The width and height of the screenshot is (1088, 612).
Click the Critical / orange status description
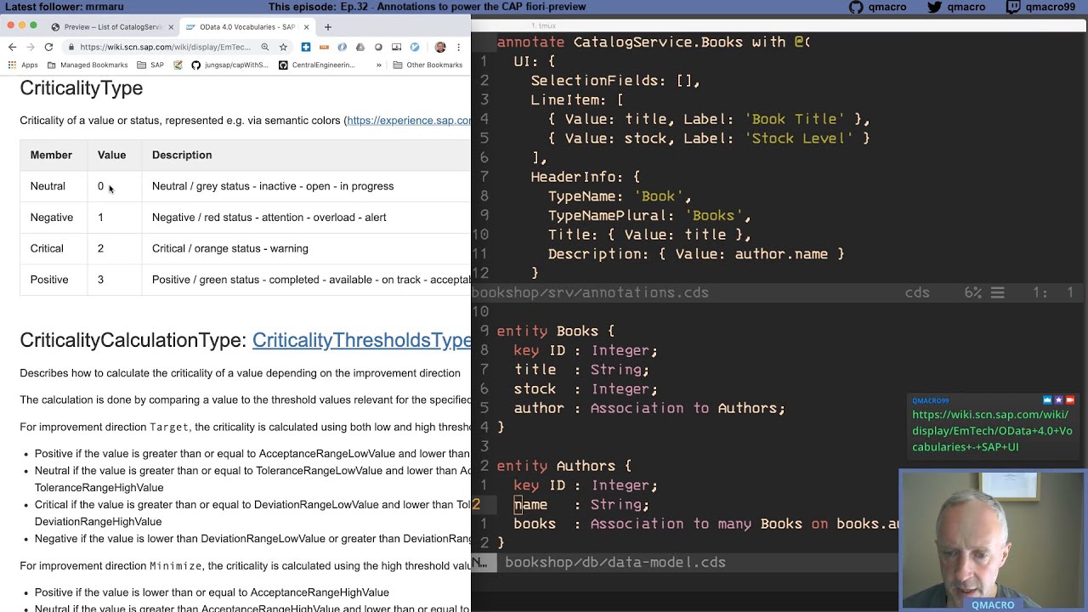pos(230,248)
